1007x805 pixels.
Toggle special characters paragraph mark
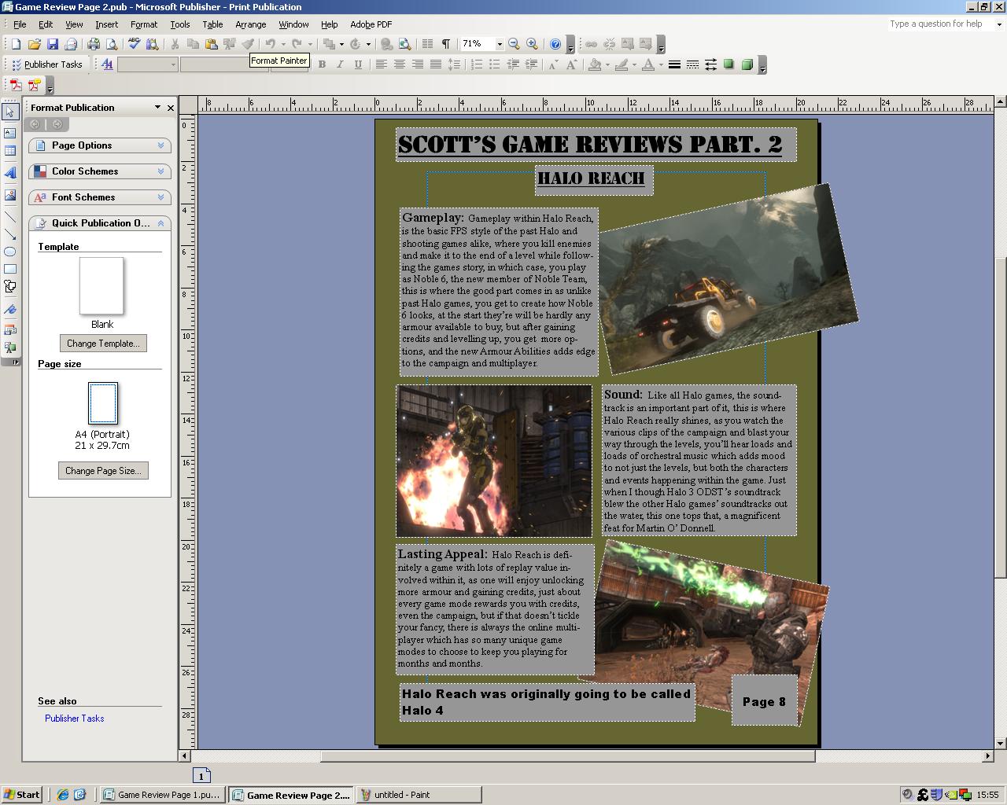click(x=446, y=44)
